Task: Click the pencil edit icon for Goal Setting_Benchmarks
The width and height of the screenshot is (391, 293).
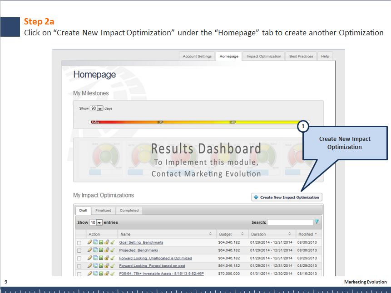Action: [x=90, y=243]
